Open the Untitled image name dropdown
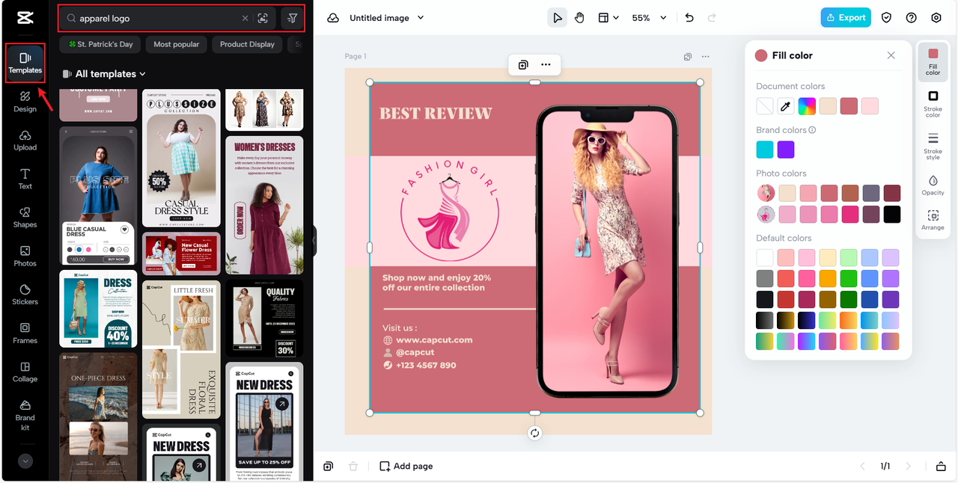The image size is (958, 483). click(387, 18)
